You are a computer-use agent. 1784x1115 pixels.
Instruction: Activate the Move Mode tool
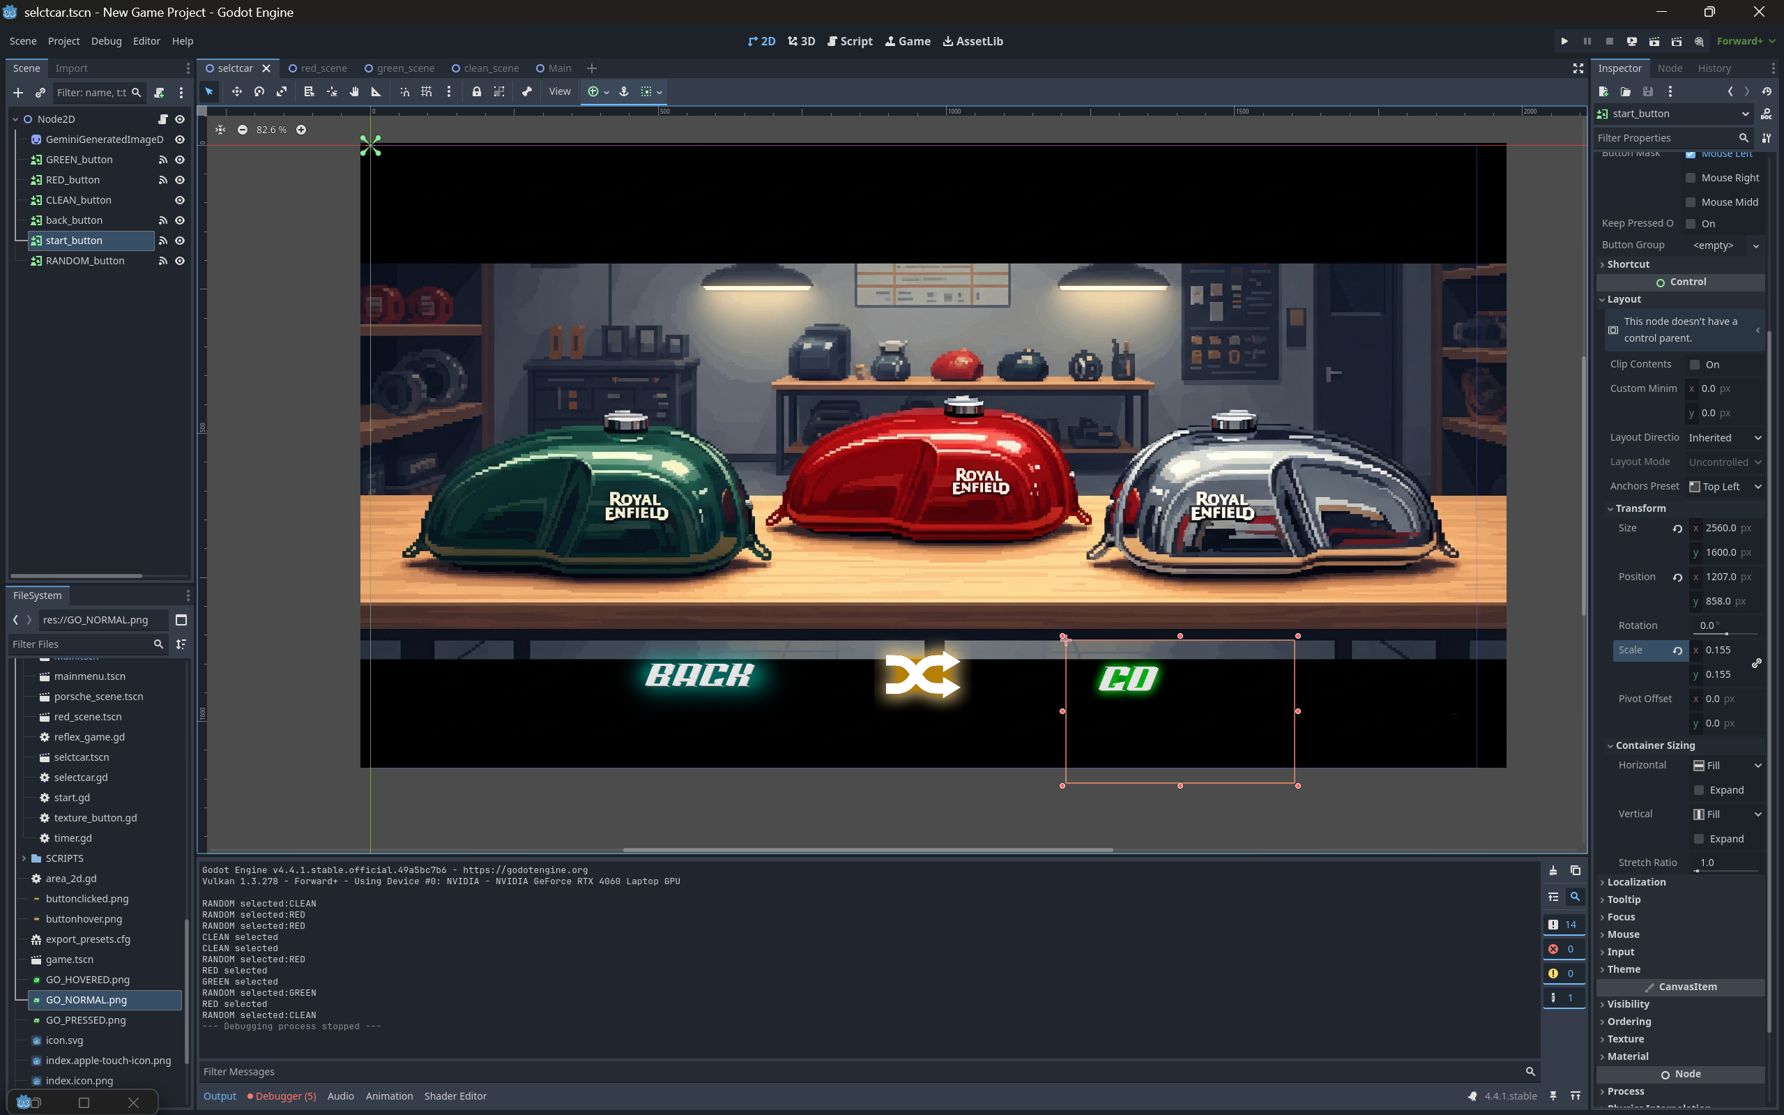236,91
